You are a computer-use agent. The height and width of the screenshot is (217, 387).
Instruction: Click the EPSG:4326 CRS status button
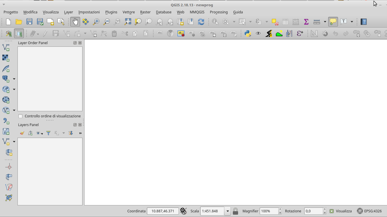pos(369,211)
